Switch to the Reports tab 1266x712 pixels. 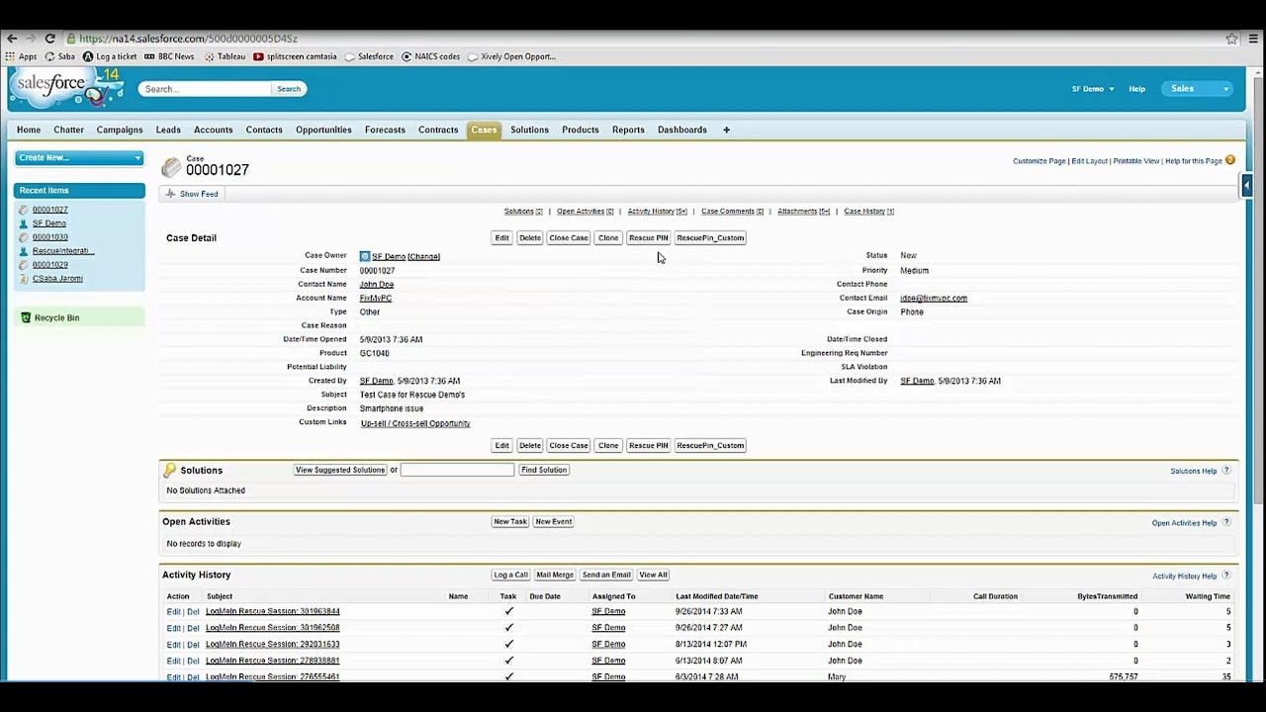pos(628,130)
